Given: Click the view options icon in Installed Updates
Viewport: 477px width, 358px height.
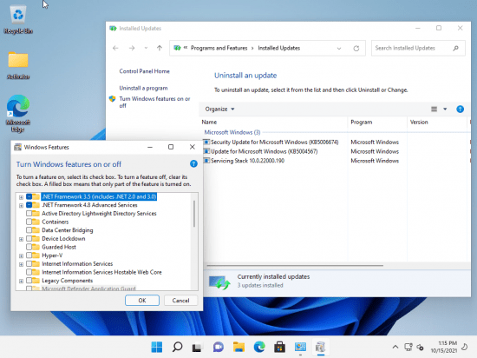Looking at the screenshot, I should pos(435,109).
